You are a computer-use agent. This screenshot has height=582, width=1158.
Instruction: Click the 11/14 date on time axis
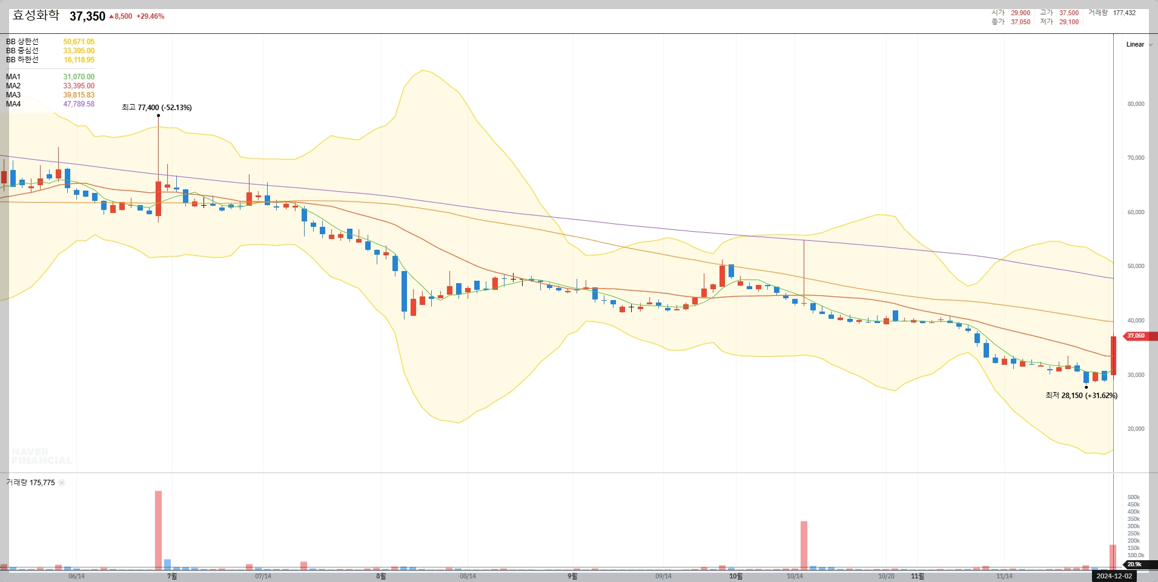coord(1004,576)
